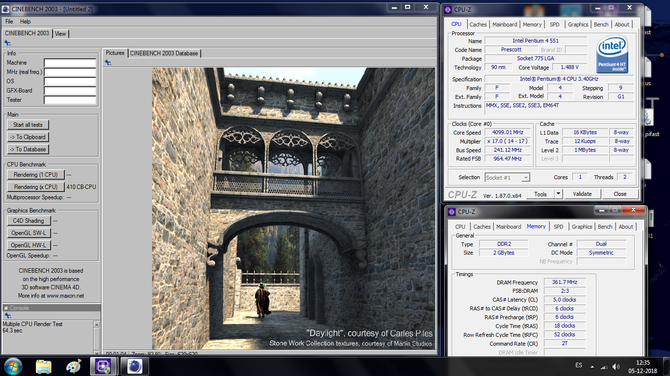670x376 pixels.
Task: Click the 64.3 sec console line
Action: click(x=11, y=330)
